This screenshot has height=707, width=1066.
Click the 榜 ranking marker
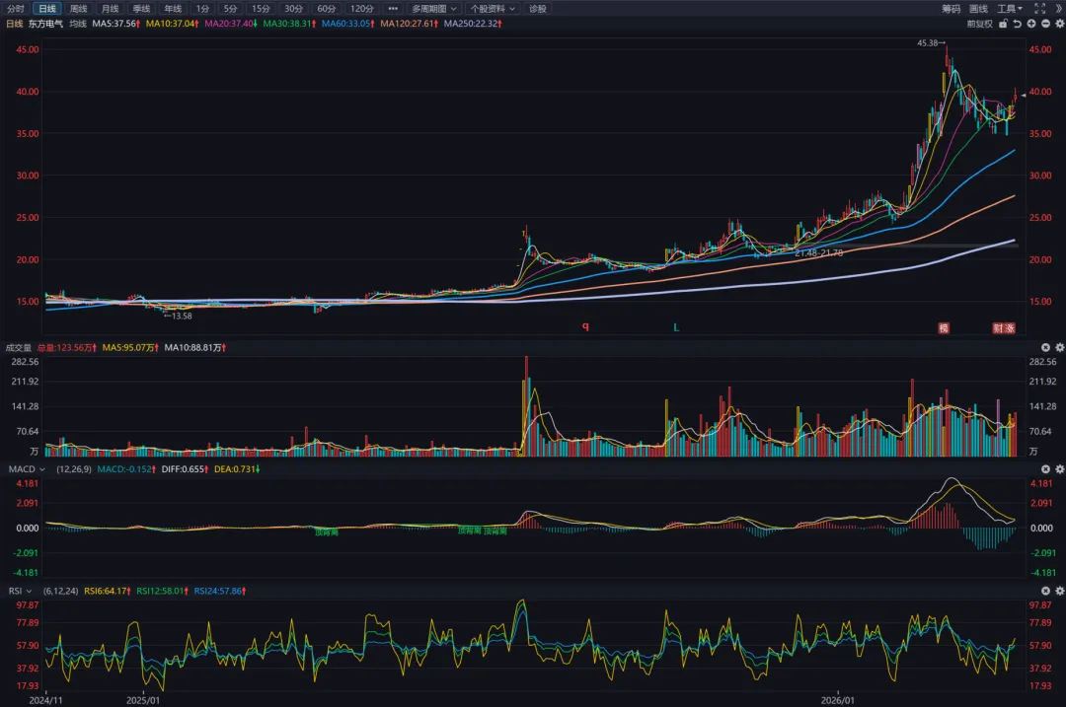pyautogui.click(x=944, y=328)
